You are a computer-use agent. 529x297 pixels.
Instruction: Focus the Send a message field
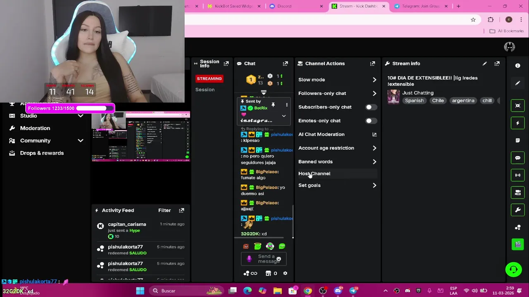[264, 259]
